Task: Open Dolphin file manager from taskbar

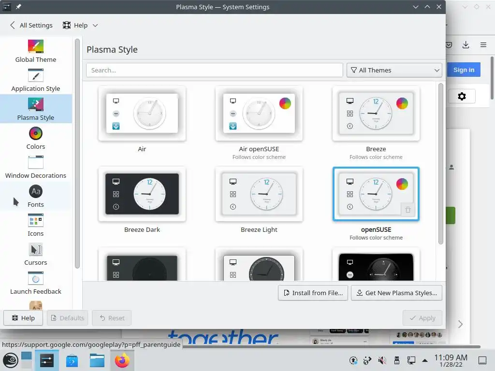Action: [97, 360]
